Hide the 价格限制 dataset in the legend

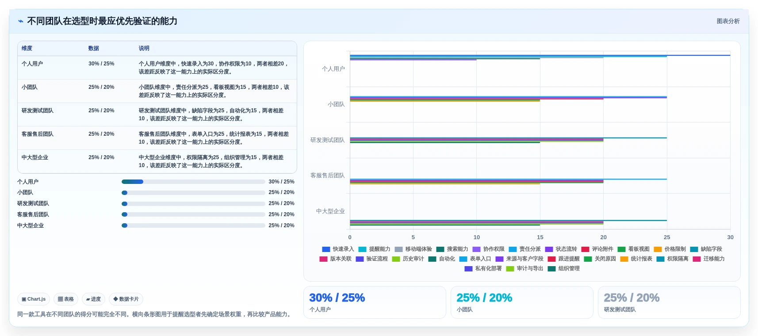[x=670, y=249]
